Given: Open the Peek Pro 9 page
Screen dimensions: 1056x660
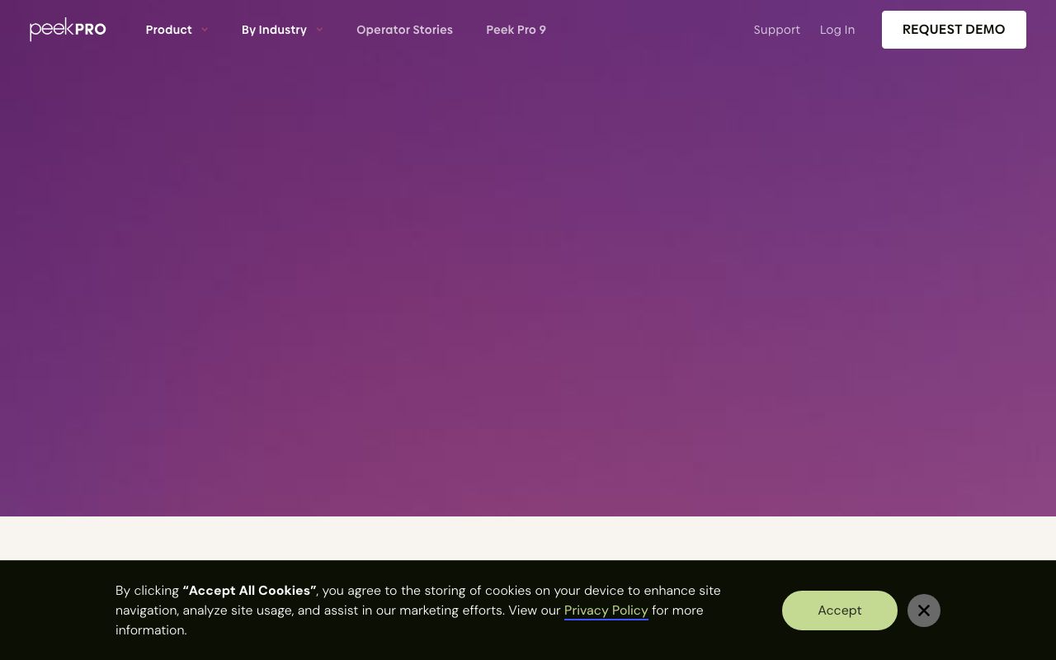Looking at the screenshot, I should (516, 30).
